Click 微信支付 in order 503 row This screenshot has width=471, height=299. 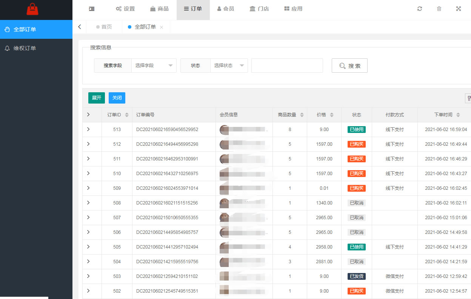tap(395, 276)
